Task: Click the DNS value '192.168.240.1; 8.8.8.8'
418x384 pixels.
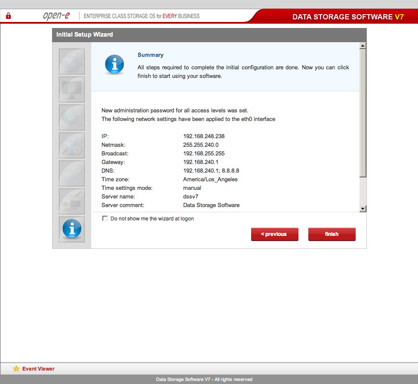Action: [x=211, y=170]
